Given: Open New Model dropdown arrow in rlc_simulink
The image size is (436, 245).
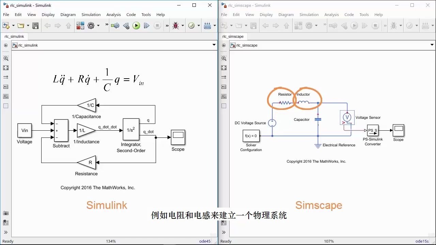Looking at the screenshot, I should (x=13, y=26).
